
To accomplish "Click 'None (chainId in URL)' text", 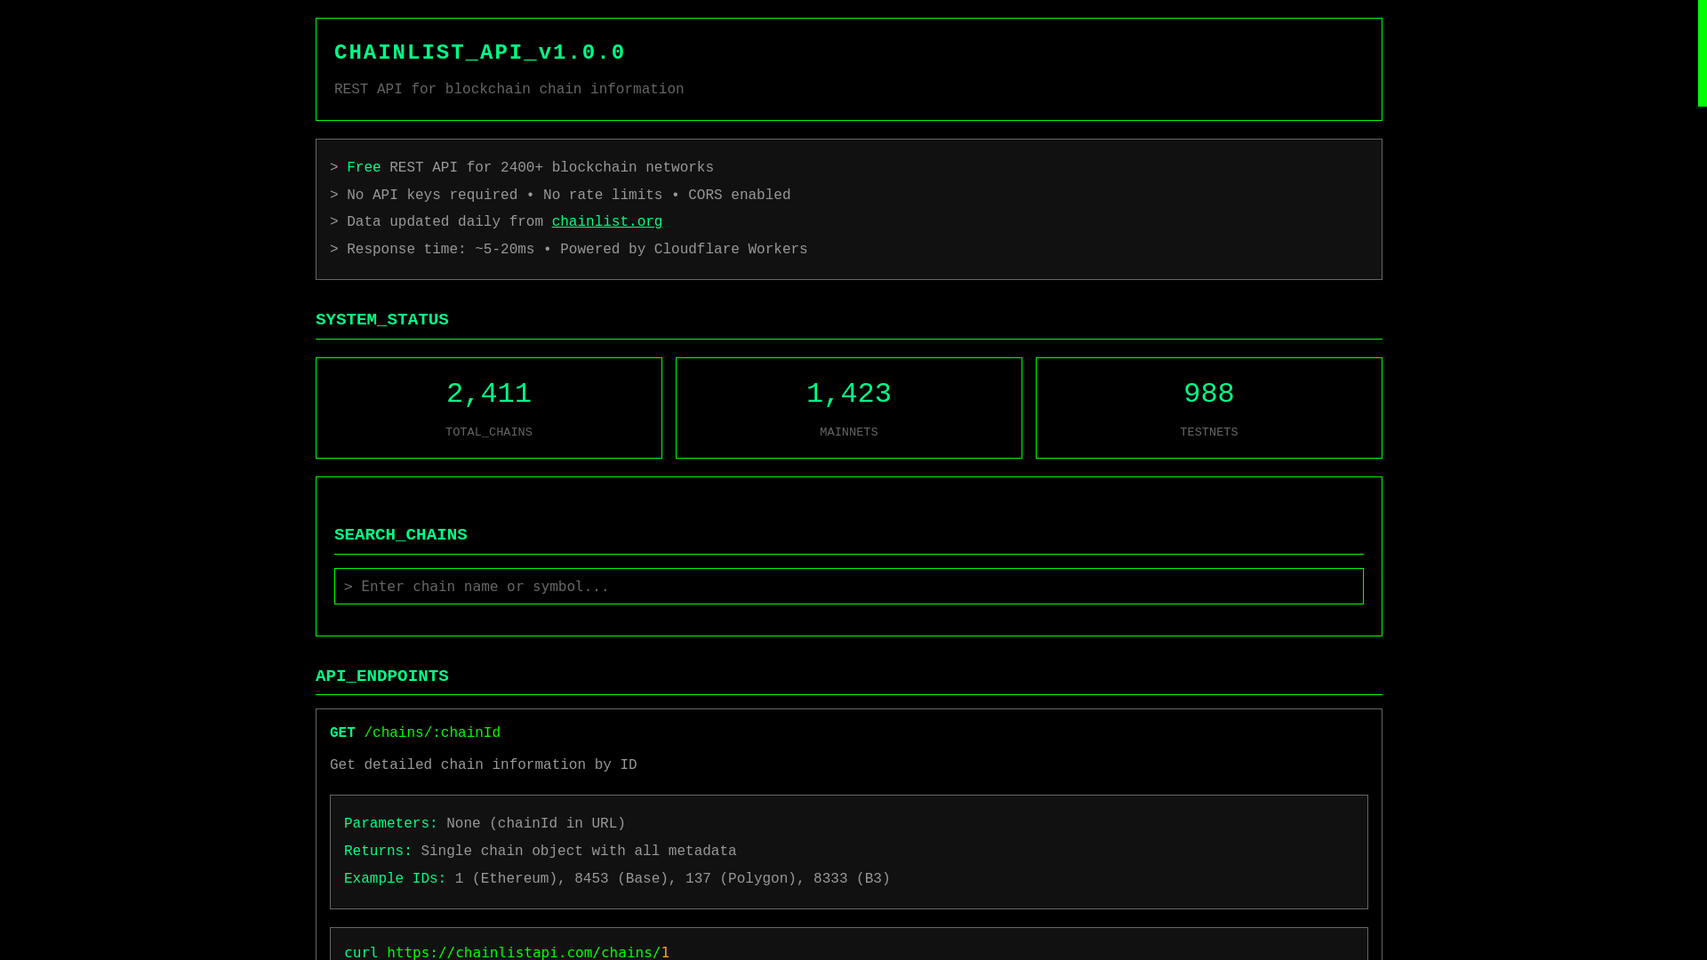I will [536, 824].
